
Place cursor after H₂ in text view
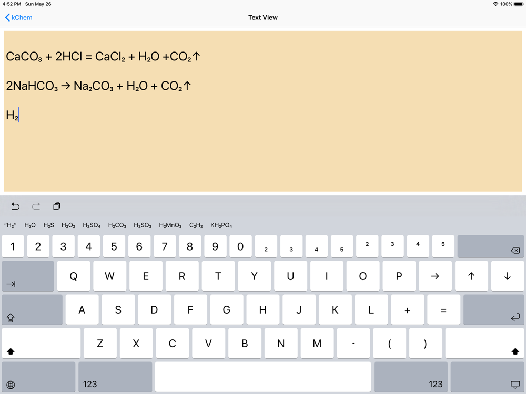[x=19, y=115]
